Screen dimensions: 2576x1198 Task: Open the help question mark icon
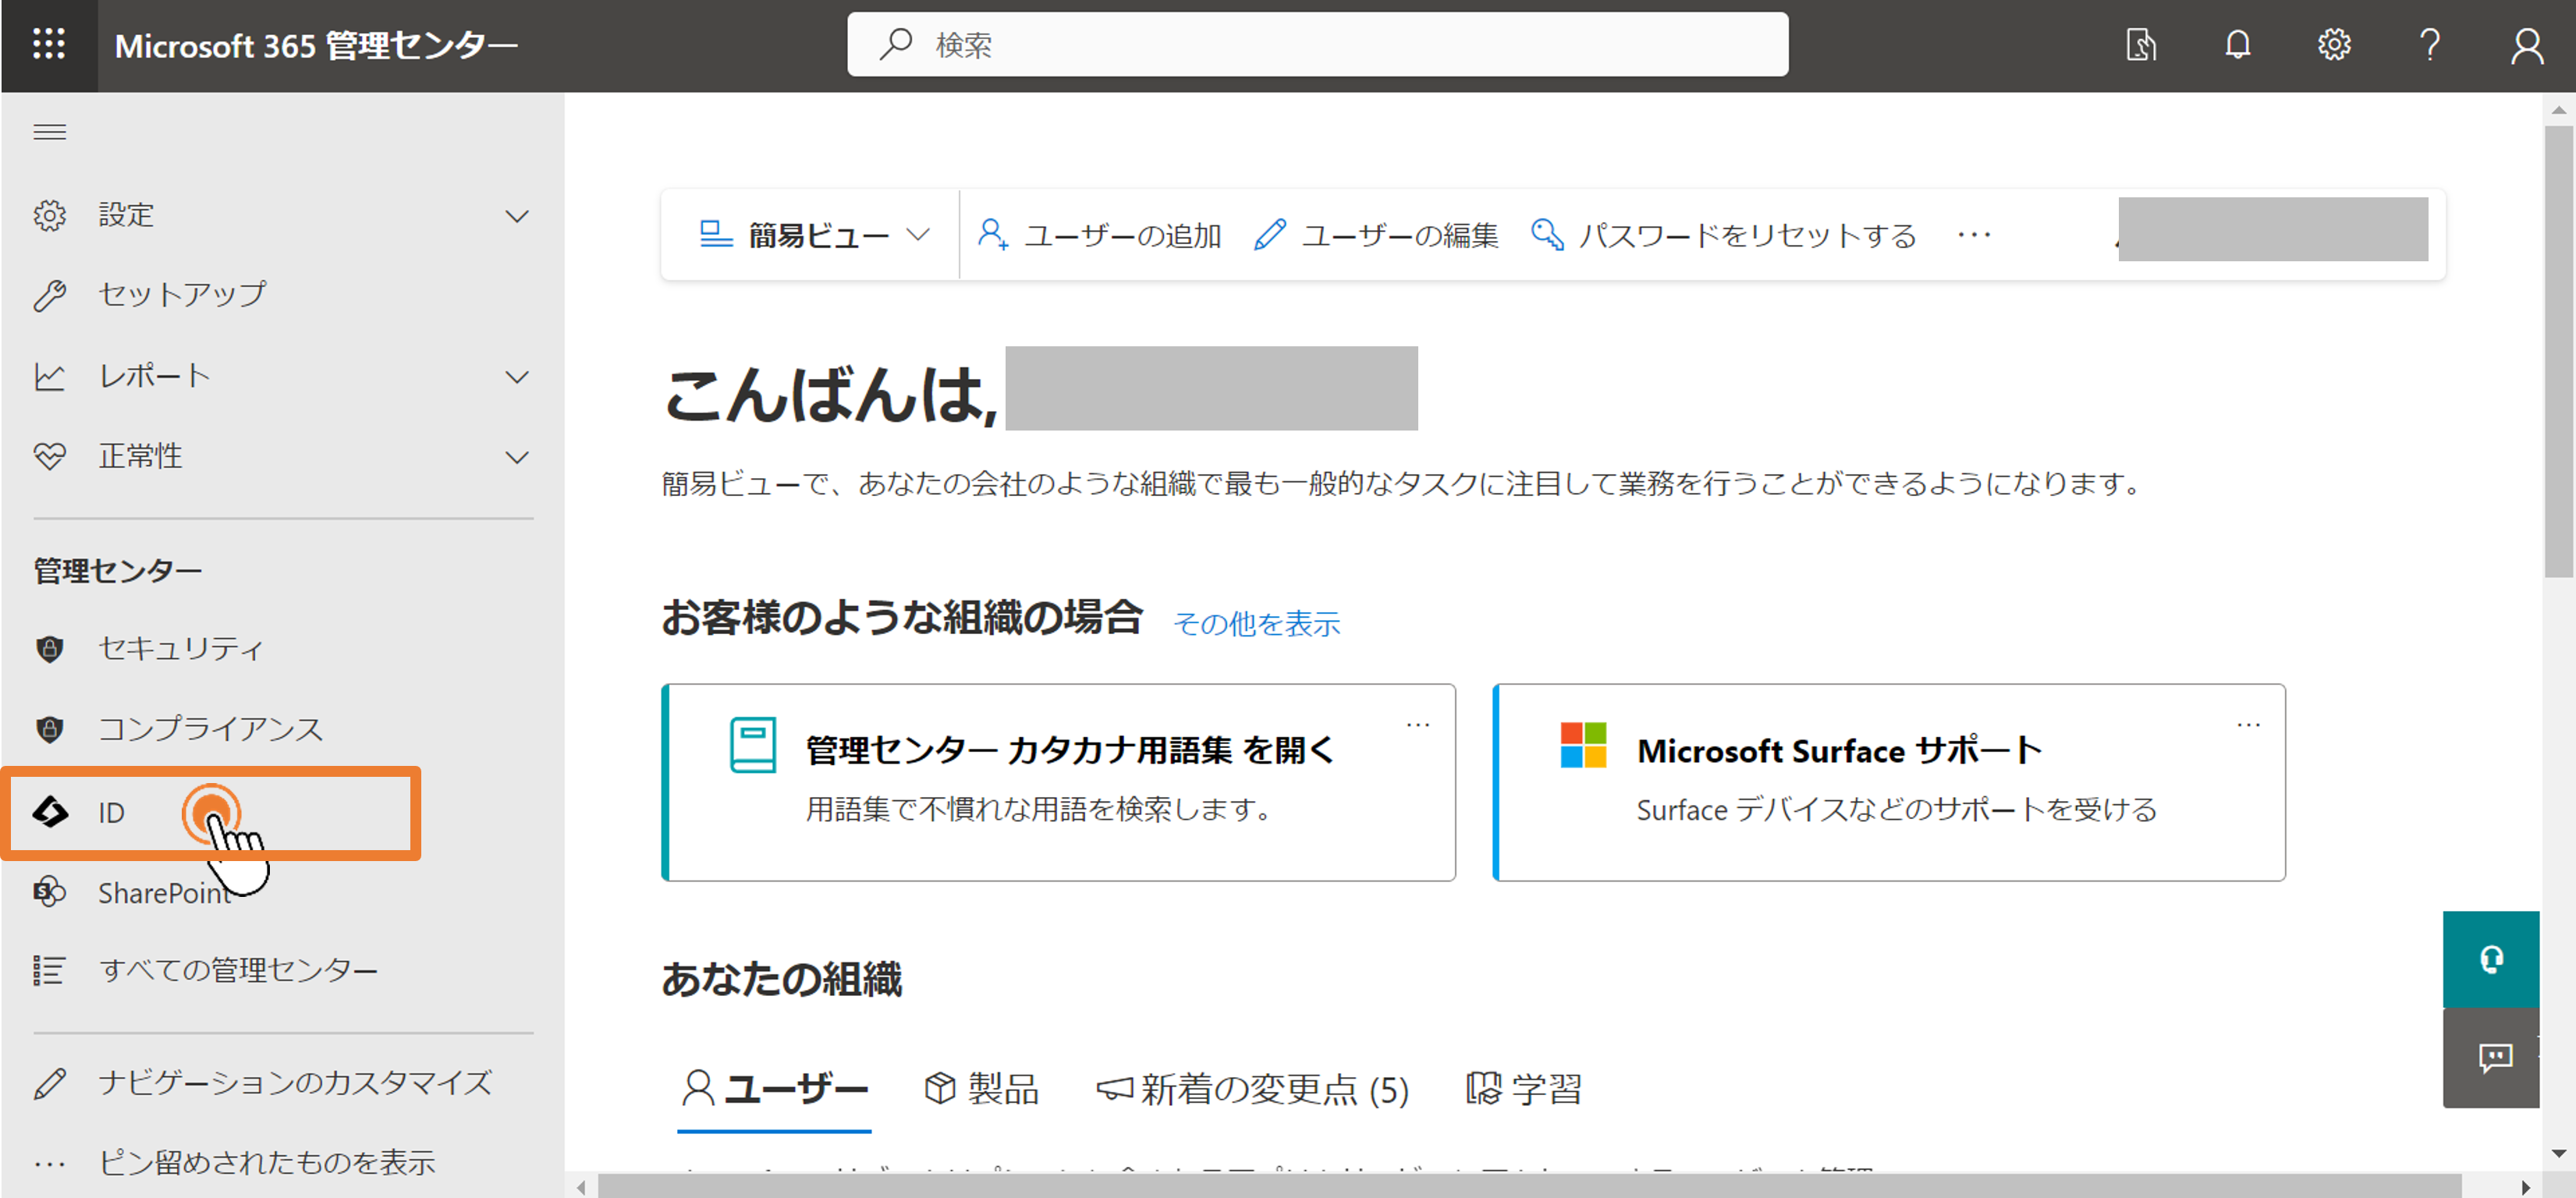pyautogui.click(x=2429, y=45)
